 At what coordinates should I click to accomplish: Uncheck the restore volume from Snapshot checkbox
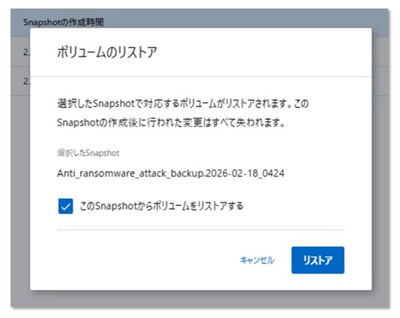pos(66,207)
